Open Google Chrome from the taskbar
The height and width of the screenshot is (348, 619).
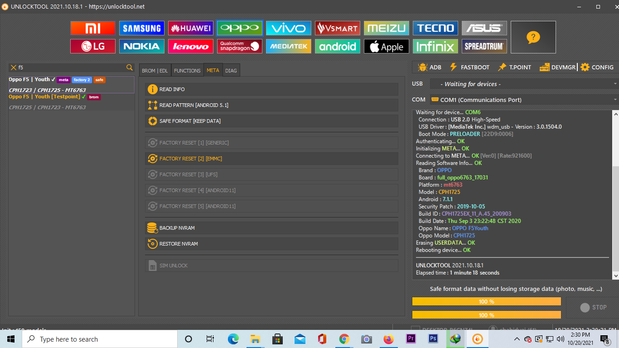(344, 339)
